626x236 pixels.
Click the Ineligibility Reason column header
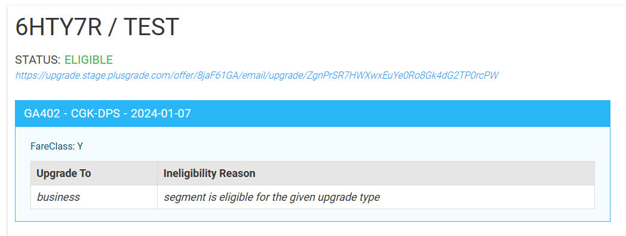pyautogui.click(x=210, y=173)
